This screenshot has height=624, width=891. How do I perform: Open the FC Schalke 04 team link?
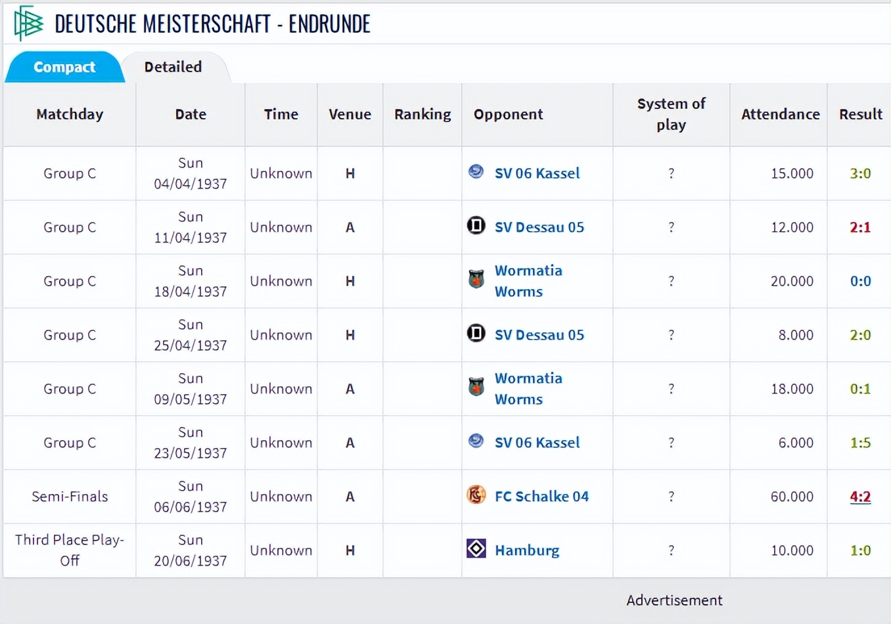[x=541, y=497]
